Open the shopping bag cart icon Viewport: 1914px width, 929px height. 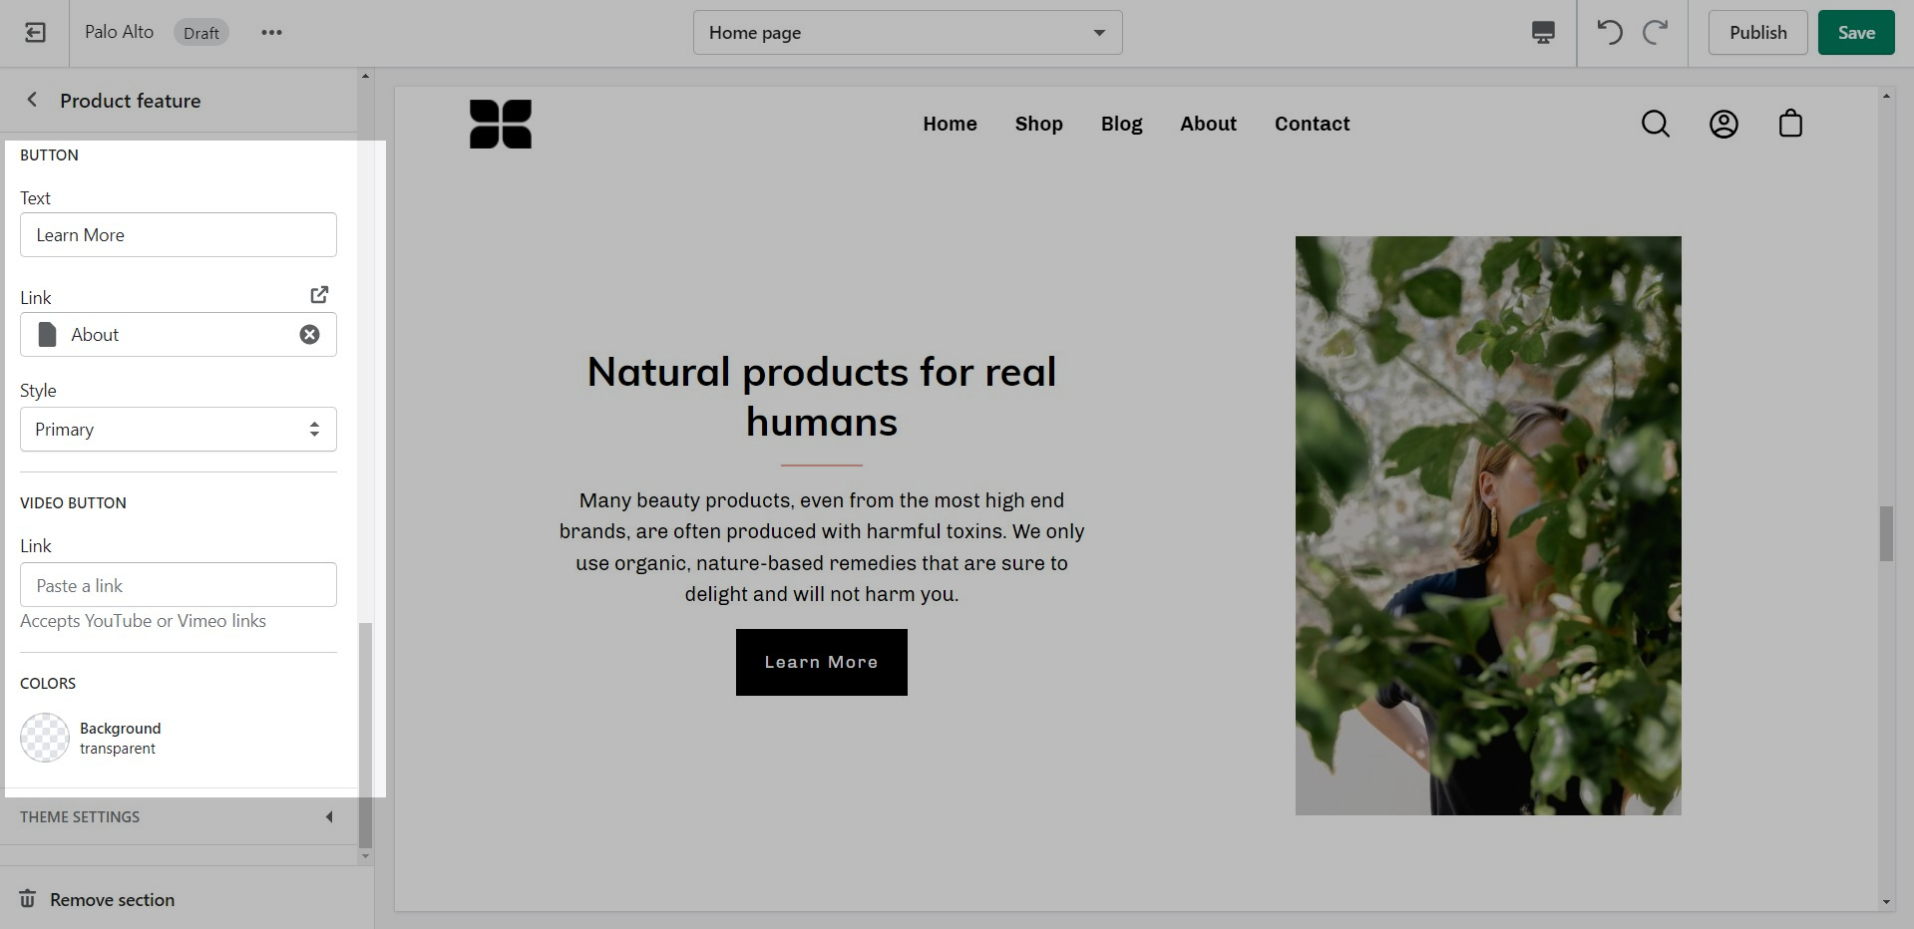(x=1790, y=124)
